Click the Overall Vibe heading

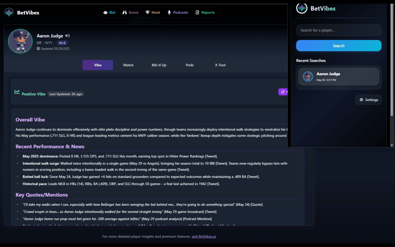pyautogui.click(x=30, y=120)
